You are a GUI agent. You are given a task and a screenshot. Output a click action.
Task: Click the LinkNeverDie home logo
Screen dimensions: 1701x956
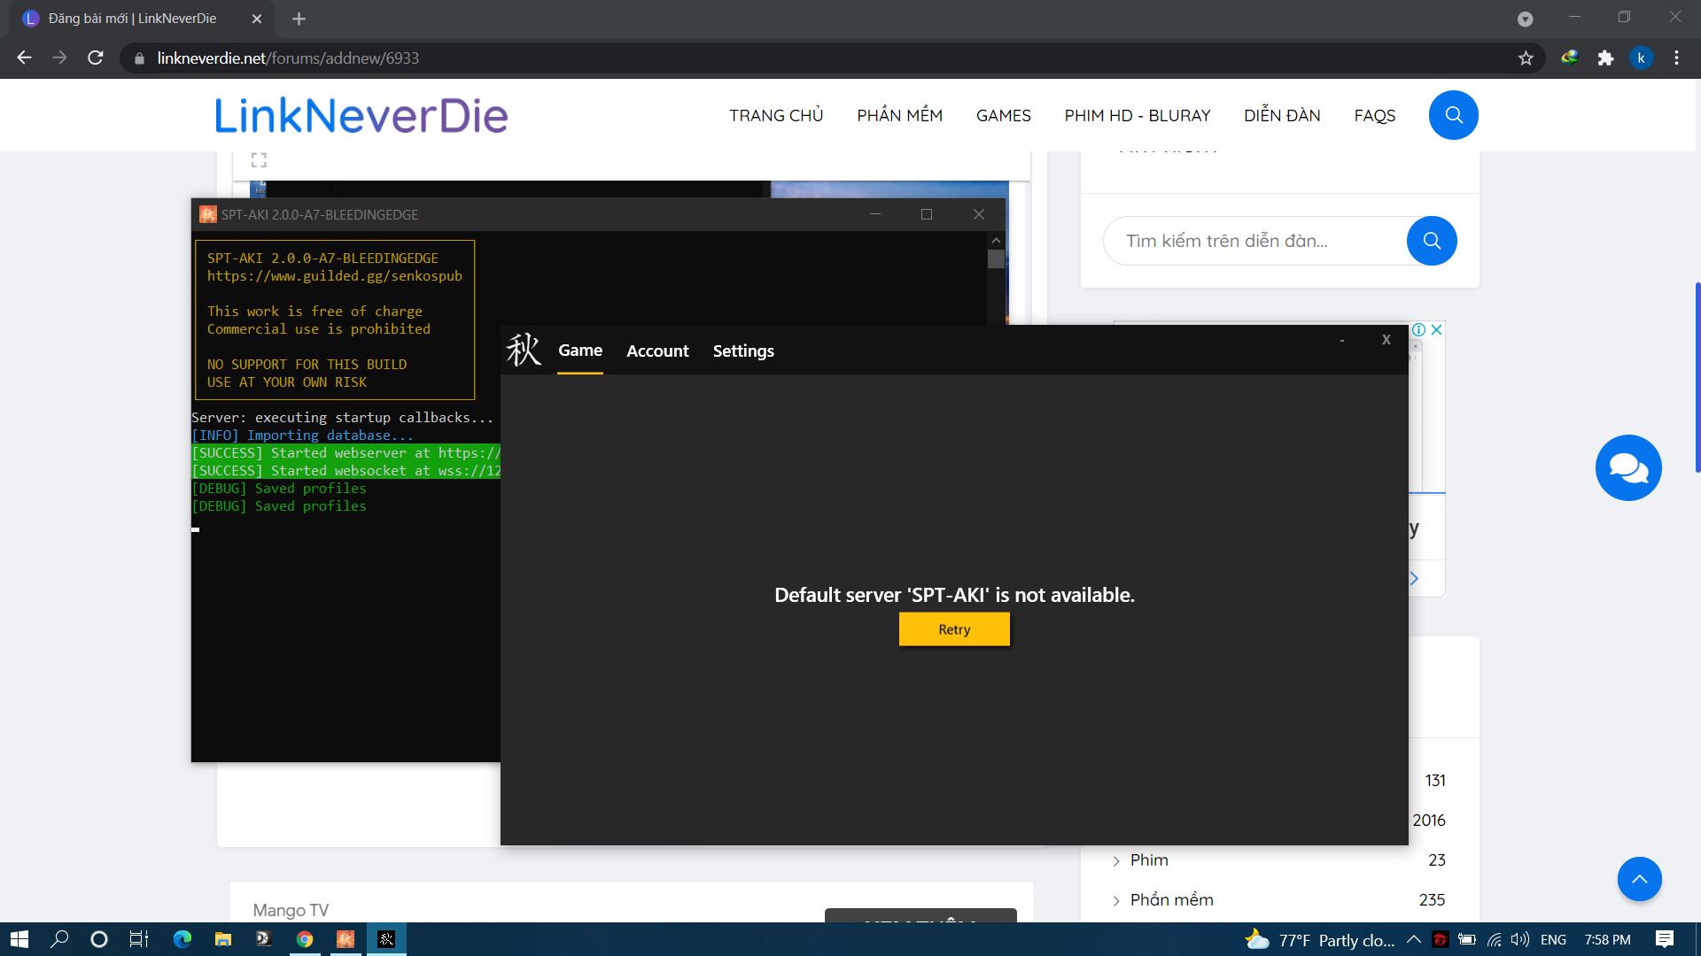point(361,114)
